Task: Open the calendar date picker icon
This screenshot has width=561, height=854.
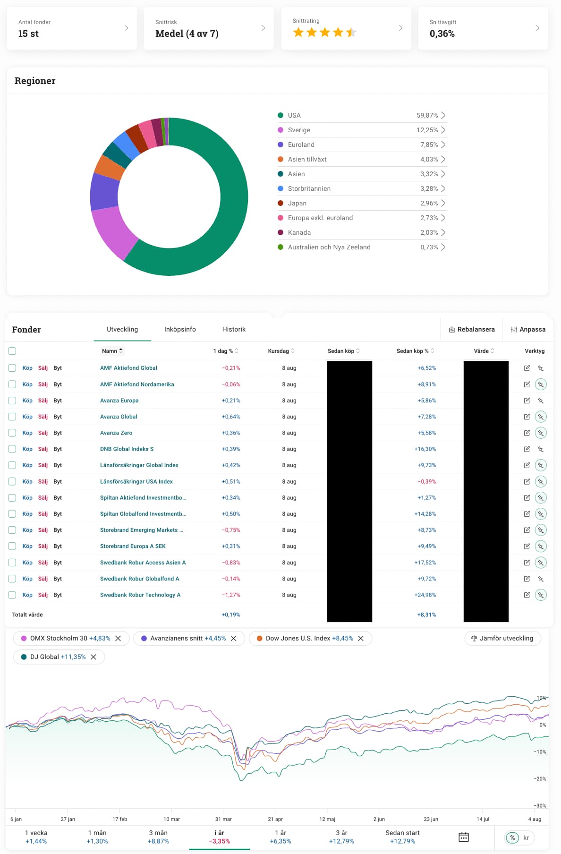Action: [463, 837]
